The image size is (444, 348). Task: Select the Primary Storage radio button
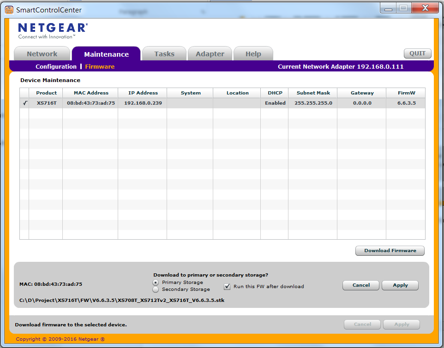[x=156, y=283]
